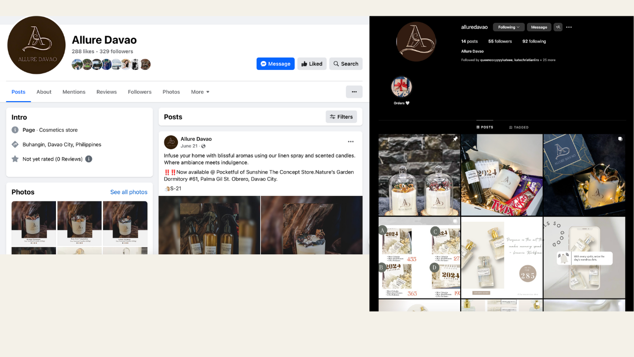Viewport: 634px width, 357px height.
Task: Open the Facebook page's three-dot options button
Action: [x=354, y=92]
